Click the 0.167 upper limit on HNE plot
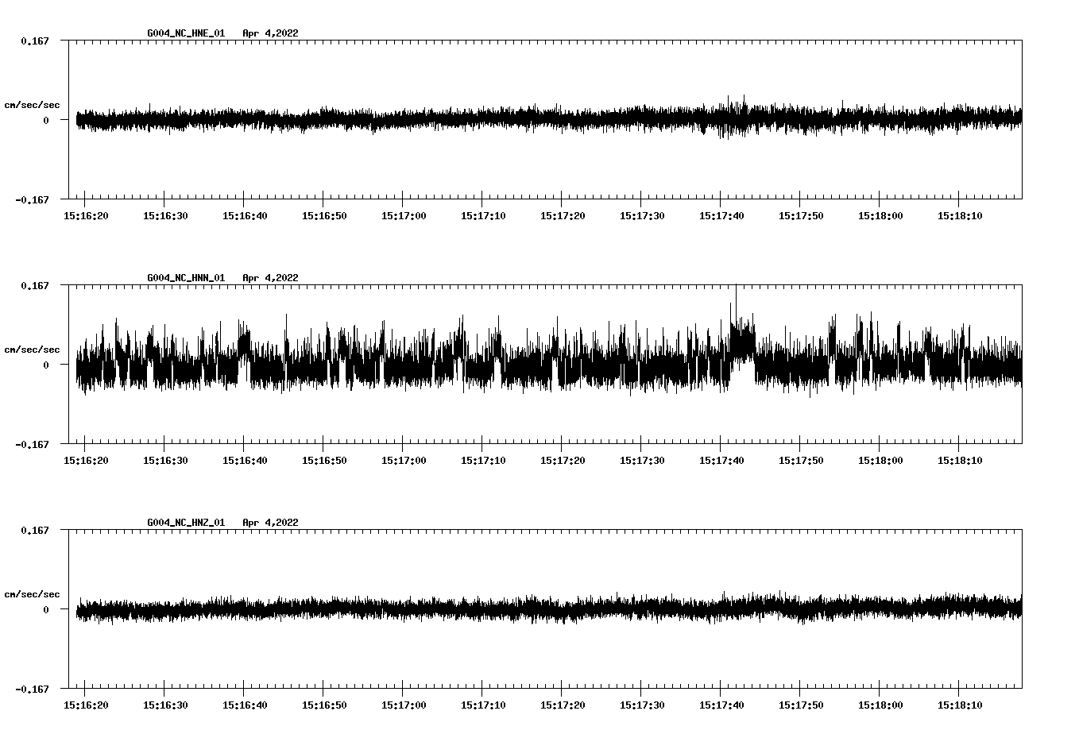 click(34, 41)
